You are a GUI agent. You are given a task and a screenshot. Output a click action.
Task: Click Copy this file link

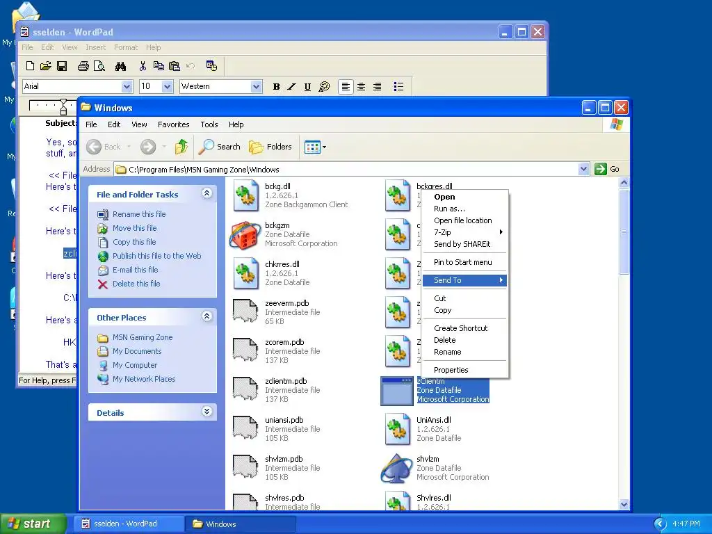pyautogui.click(x=134, y=242)
